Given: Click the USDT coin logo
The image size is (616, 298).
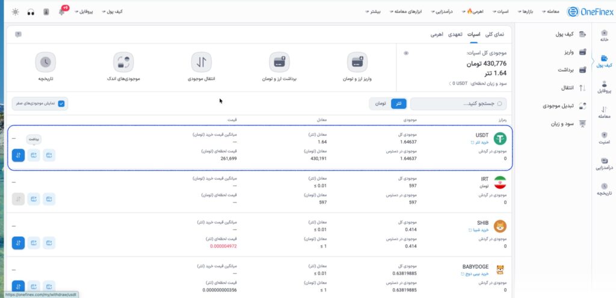Looking at the screenshot, I should point(500,138).
